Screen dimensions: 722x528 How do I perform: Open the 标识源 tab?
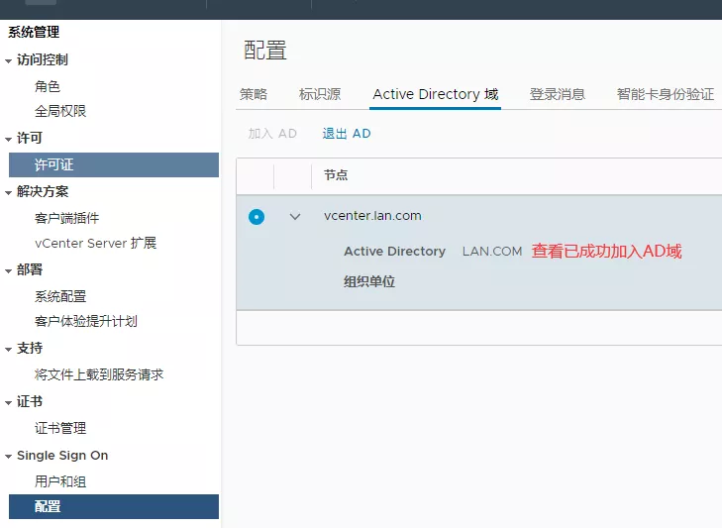coord(320,94)
